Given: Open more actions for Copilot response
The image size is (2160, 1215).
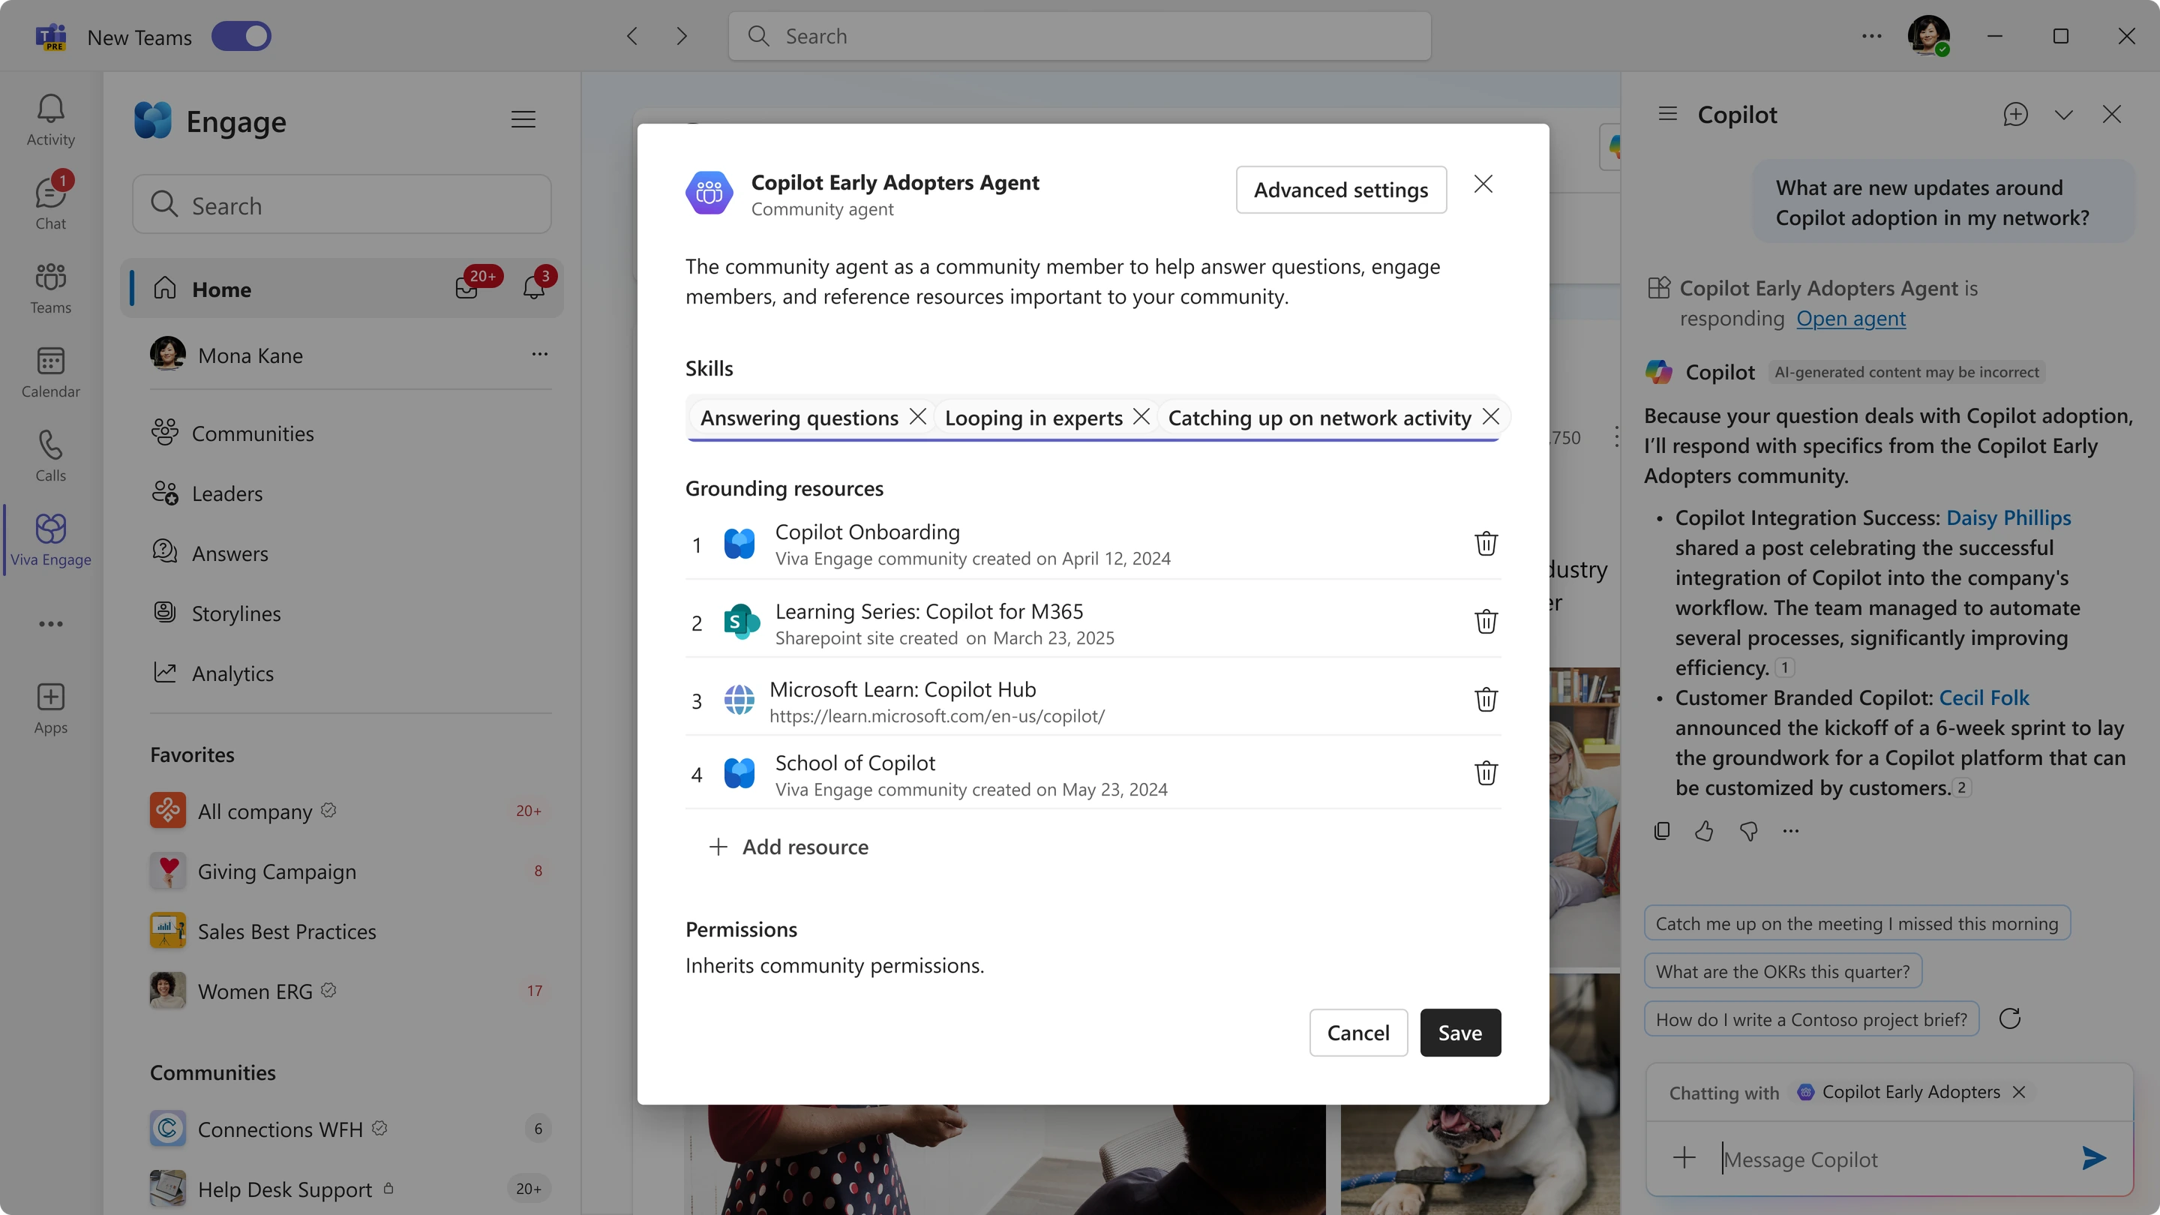Looking at the screenshot, I should point(1790,831).
